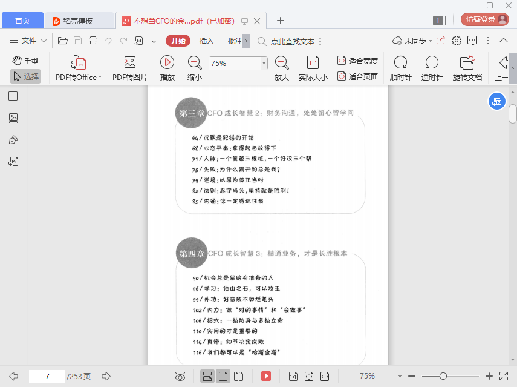Open the PDF转图片 tool
Screen dimensions: 517x387
coord(129,68)
